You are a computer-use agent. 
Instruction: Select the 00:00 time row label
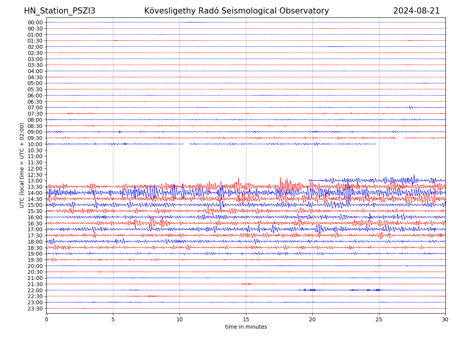pyautogui.click(x=35, y=22)
